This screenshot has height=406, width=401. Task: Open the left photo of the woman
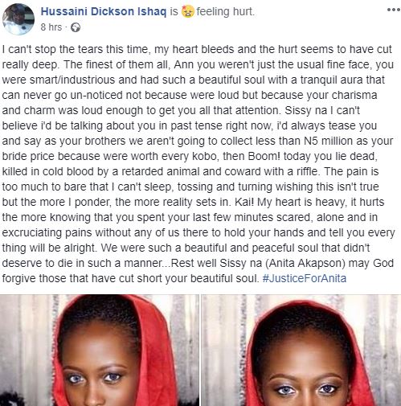pyautogui.click(x=99, y=351)
